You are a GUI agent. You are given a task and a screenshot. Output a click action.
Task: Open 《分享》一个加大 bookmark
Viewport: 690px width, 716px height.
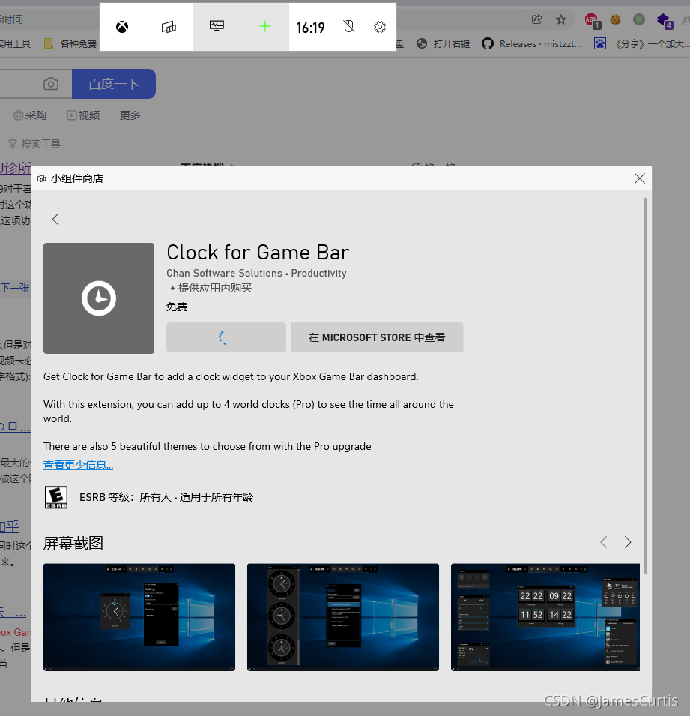pyautogui.click(x=641, y=43)
